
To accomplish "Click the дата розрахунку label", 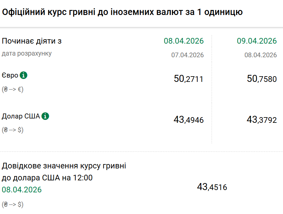I will click(27, 54).
